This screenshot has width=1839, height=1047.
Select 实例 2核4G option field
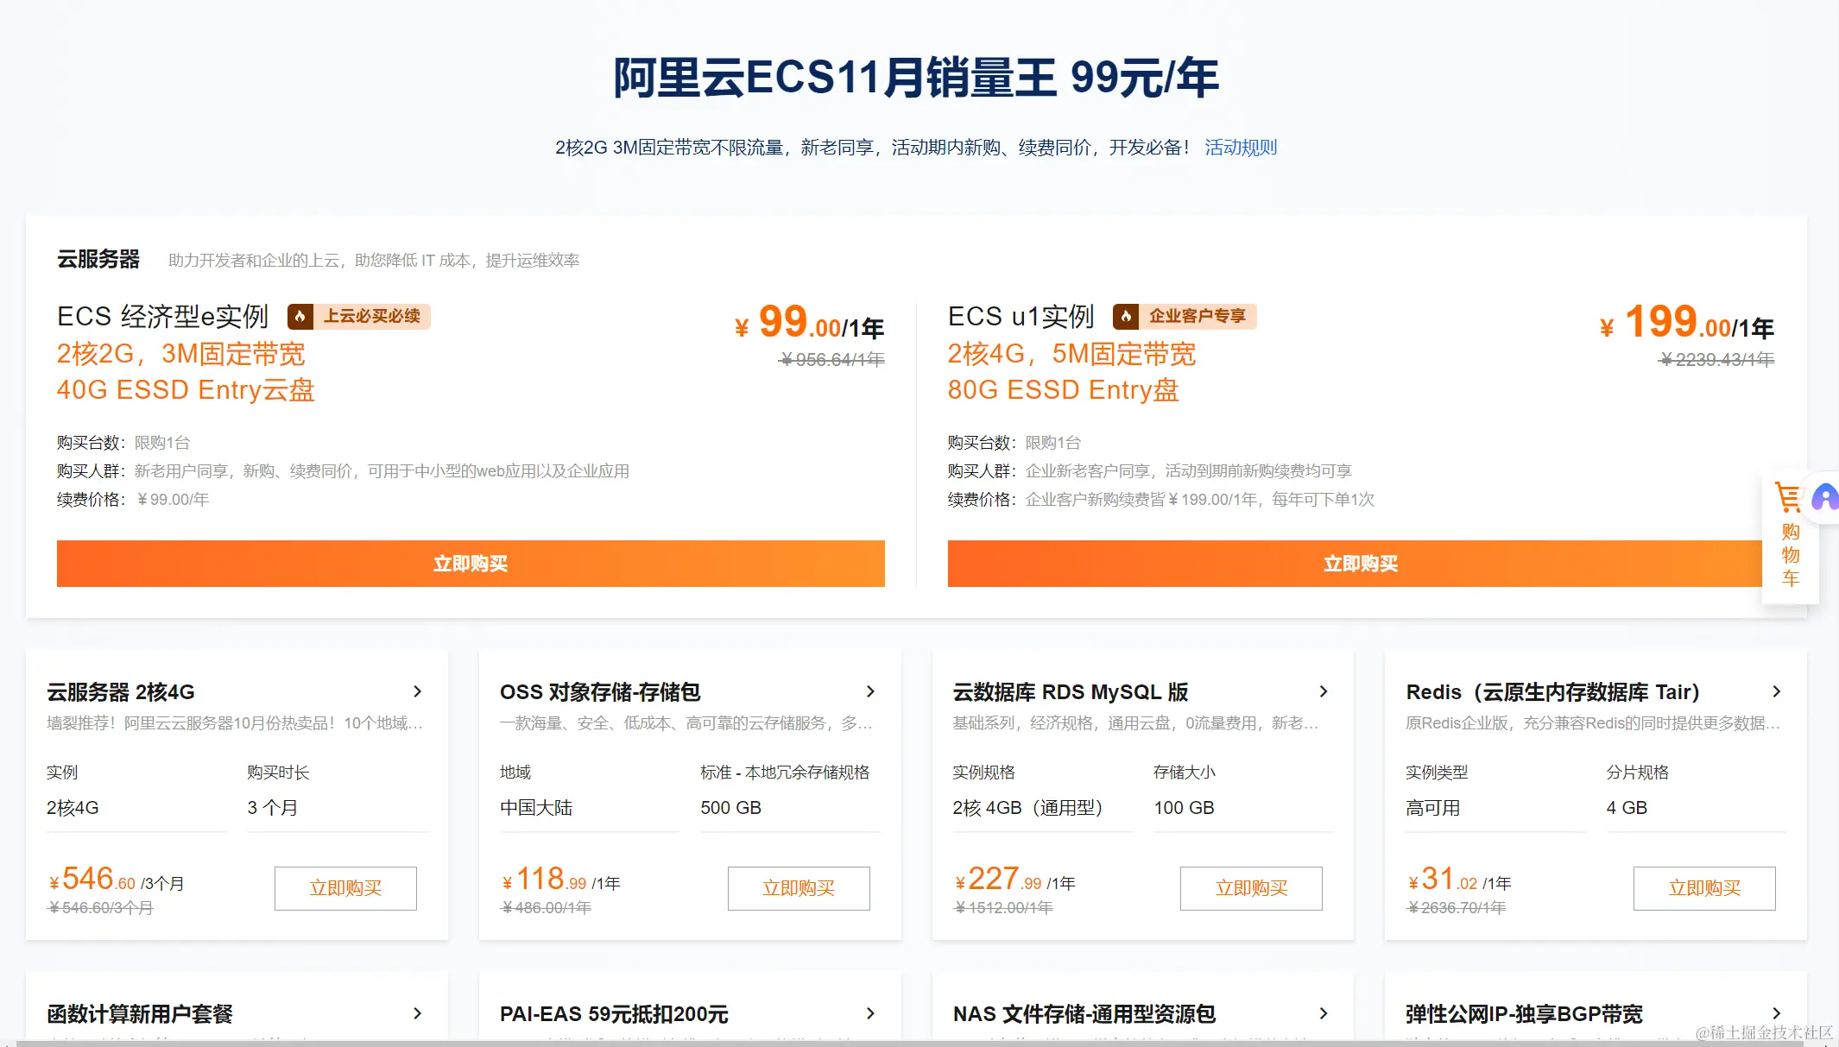[x=136, y=809]
